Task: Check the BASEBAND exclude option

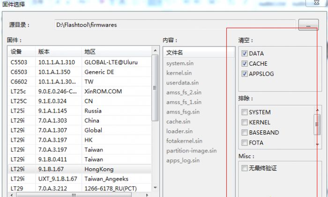Action: (244, 133)
